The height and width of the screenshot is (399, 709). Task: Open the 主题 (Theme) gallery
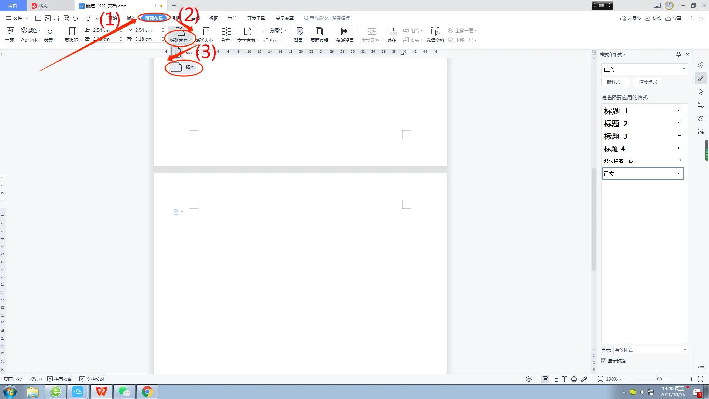11,35
